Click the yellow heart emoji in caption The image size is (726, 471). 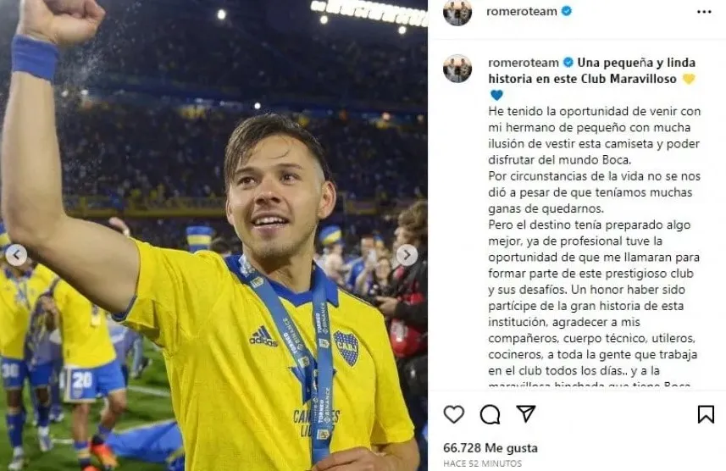pyautogui.click(x=688, y=79)
